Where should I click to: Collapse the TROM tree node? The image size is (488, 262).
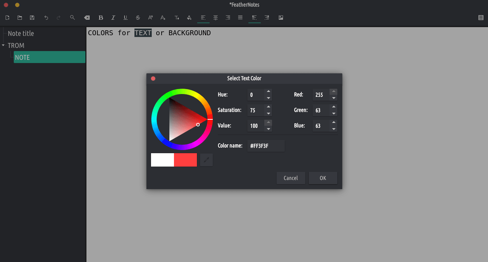(3, 45)
